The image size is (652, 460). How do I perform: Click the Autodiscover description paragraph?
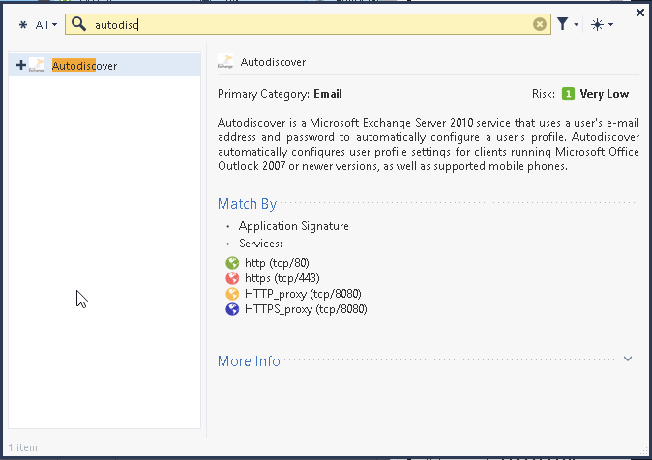point(429,144)
